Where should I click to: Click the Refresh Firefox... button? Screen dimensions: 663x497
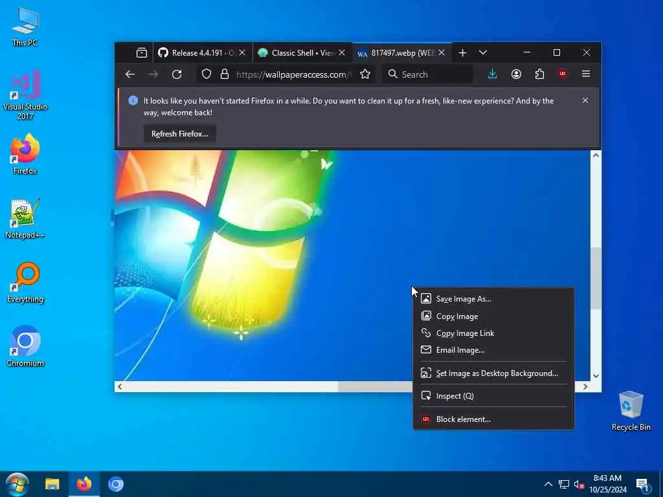180,134
